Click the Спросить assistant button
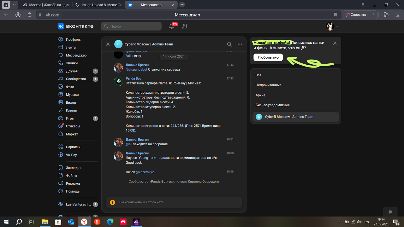This screenshot has width=404, height=227. 356,15
